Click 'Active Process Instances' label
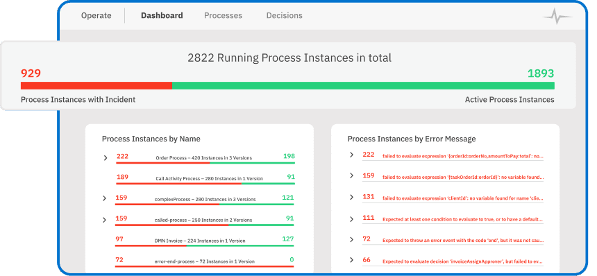This screenshot has height=276, width=597. 510,100
